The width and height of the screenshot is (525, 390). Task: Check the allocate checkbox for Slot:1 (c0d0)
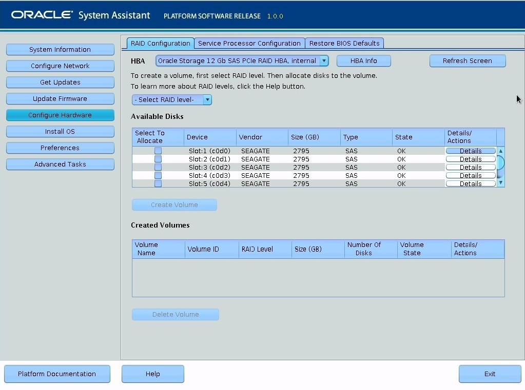click(158, 150)
